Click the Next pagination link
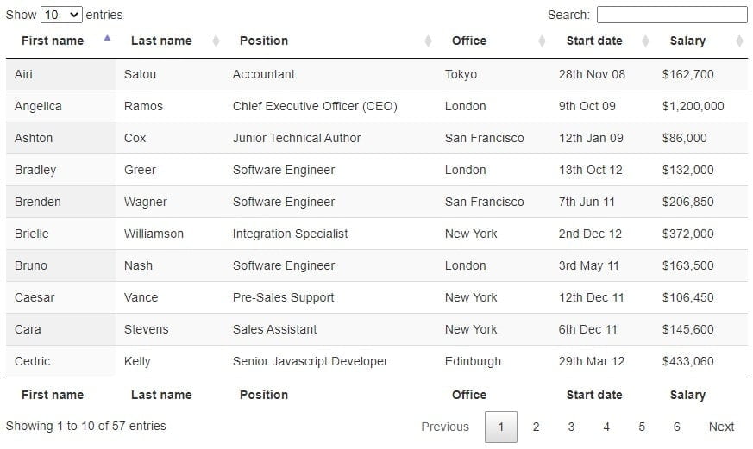753x449 pixels. [721, 427]
